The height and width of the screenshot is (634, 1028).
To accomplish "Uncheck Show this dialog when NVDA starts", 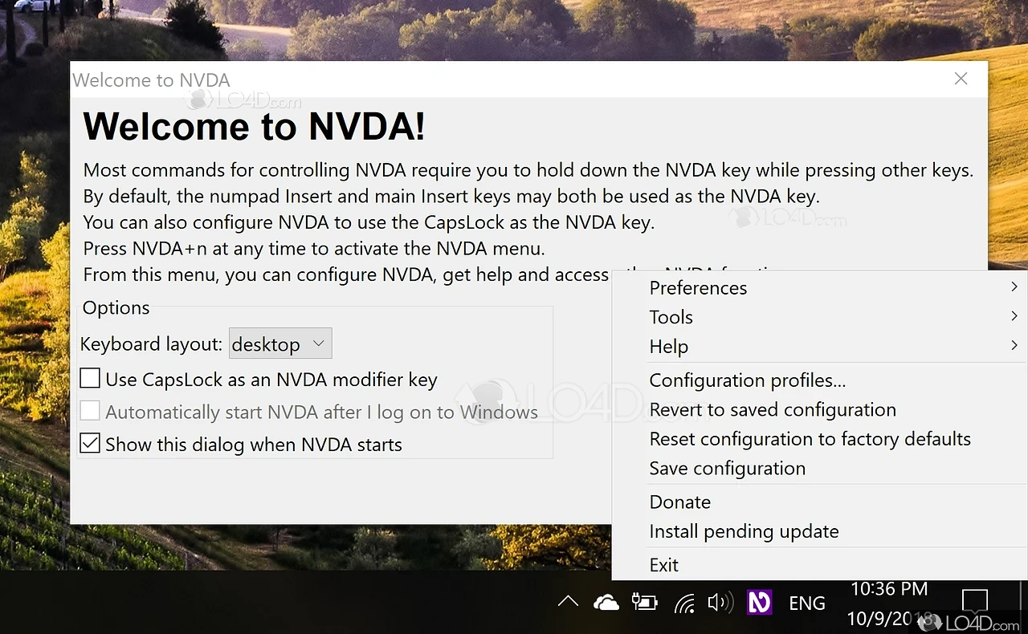I will click(89, 442).
